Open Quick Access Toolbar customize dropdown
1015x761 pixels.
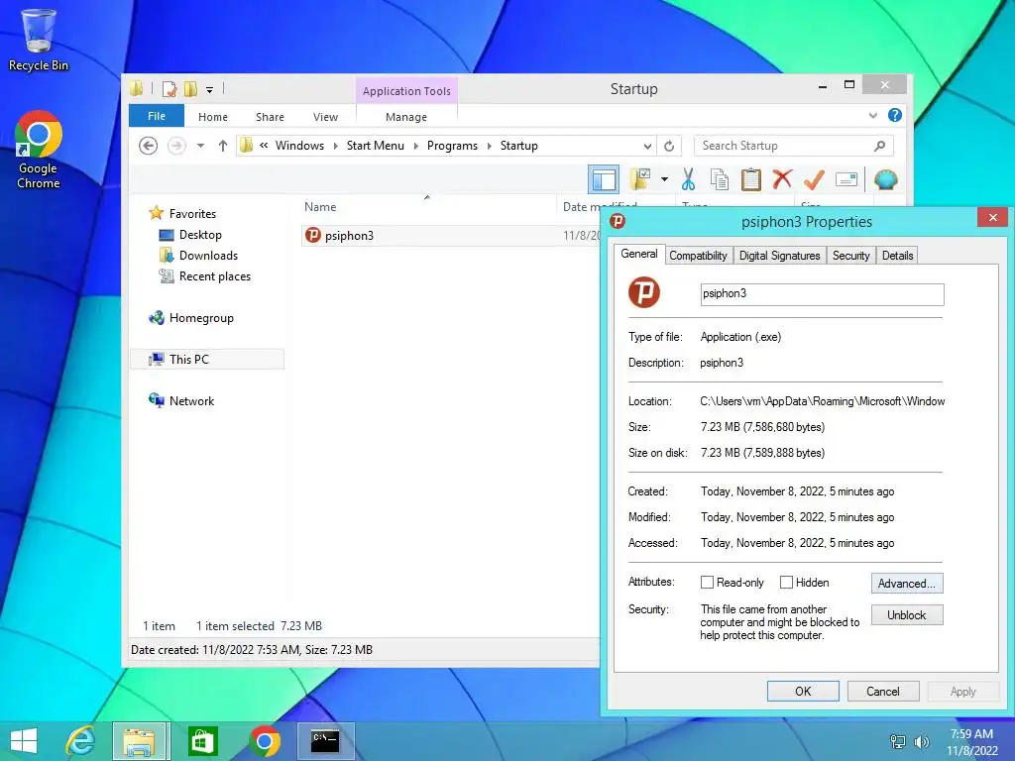click(x=210, y=90)
